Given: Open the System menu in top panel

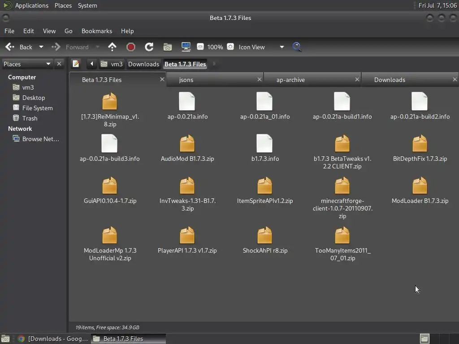Looking at the screenshot, I should [x=87, y=5].
